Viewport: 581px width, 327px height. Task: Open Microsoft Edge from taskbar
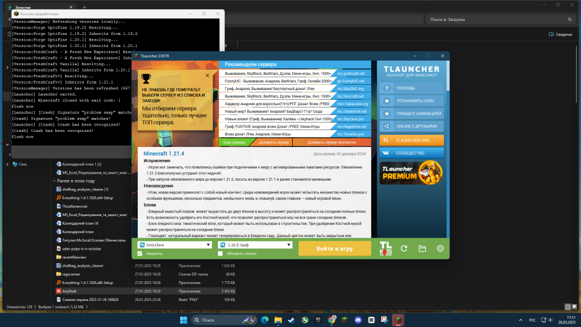pyautogui.click(x=264, y=320)
